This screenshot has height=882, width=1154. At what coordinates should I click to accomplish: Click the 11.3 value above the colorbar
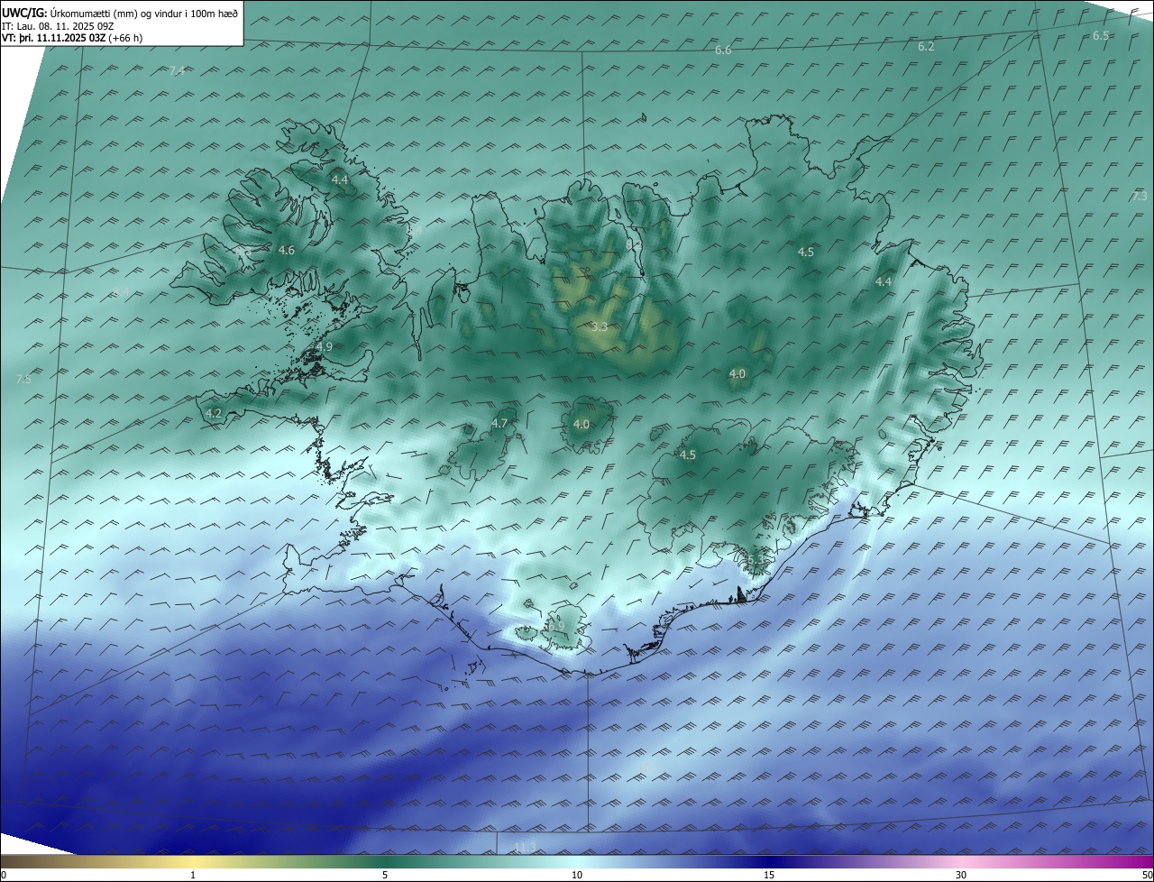525,846
